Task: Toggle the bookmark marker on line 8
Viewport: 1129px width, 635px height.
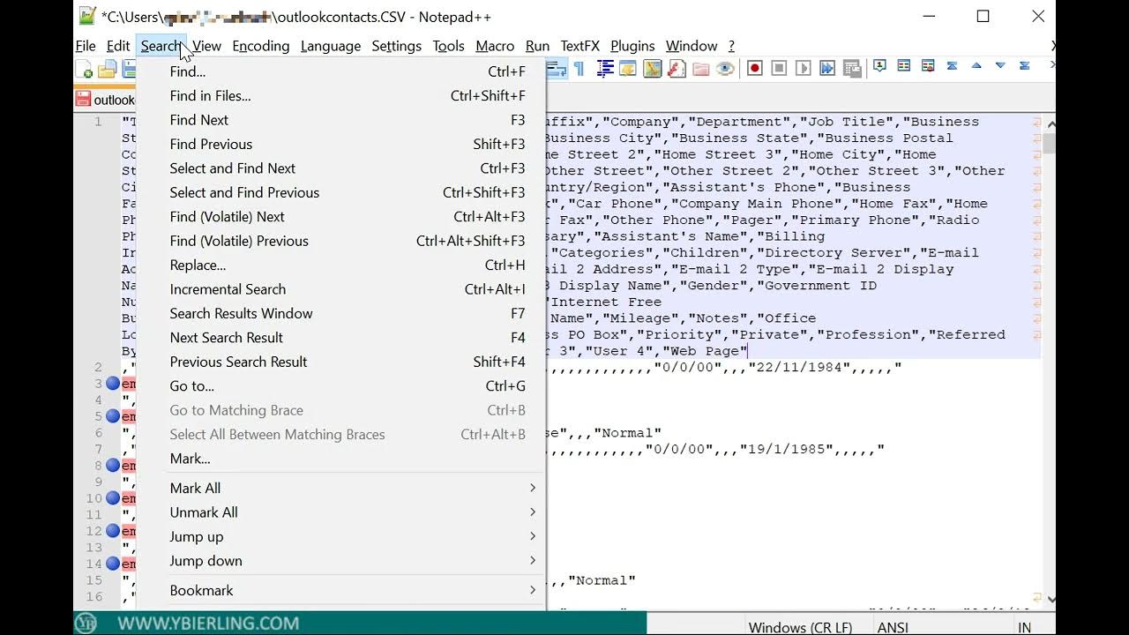Action: coord(113,465)
